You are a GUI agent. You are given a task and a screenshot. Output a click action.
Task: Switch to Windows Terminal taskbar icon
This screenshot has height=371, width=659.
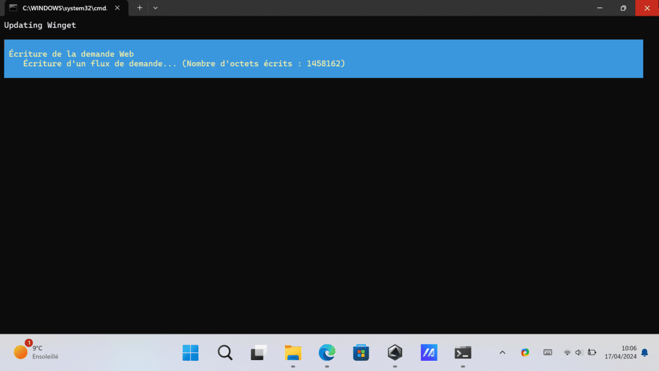click(x=463, y=352)
